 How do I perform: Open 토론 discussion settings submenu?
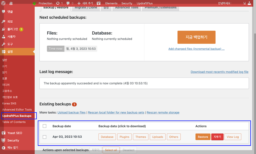5,79
